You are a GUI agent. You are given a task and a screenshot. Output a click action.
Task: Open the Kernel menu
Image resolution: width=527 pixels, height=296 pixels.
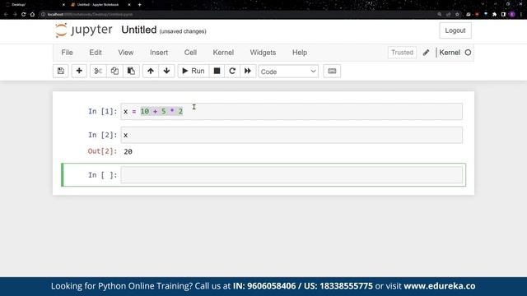pos(223,53)
